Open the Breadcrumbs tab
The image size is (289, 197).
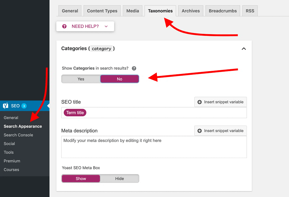[x=222, y=10]
